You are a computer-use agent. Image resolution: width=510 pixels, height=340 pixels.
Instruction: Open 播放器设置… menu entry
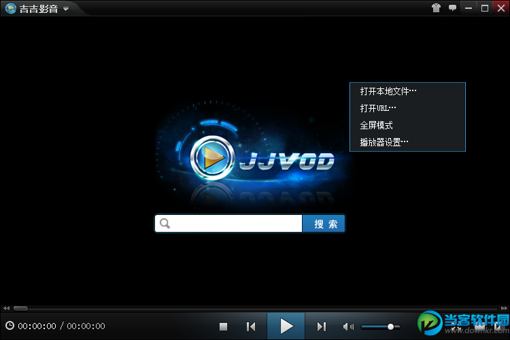pos(407,142)
